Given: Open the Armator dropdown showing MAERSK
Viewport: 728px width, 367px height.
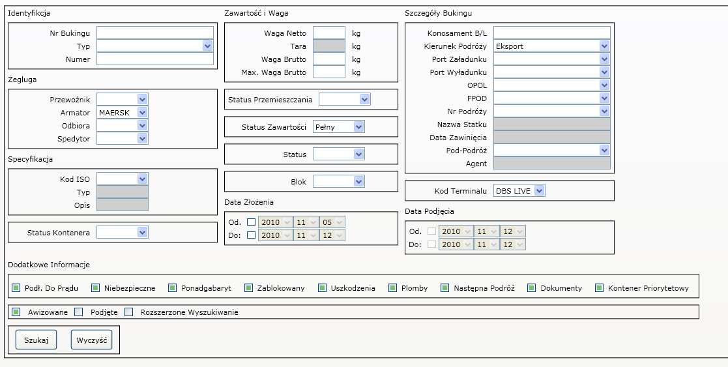Looking at the screenshot, I should coord(123,112).
